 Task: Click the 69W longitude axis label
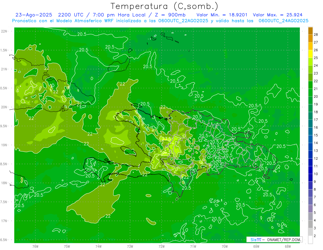tap(256, 247)
